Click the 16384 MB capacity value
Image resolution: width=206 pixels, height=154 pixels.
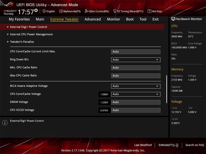pyautogui.click(x=177, y=91)
